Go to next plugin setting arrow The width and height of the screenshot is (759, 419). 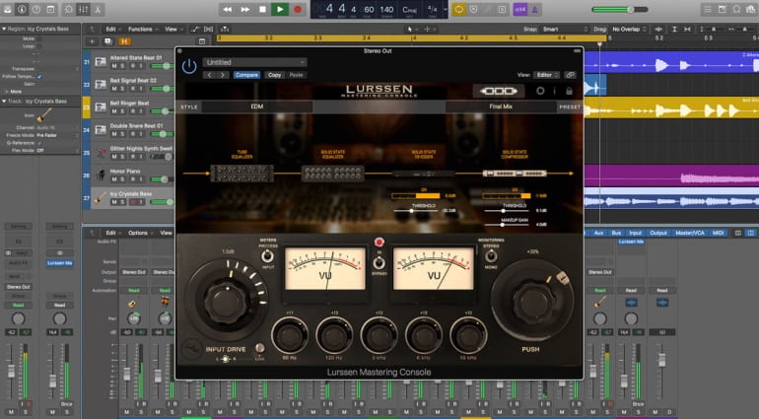[223, 75]
